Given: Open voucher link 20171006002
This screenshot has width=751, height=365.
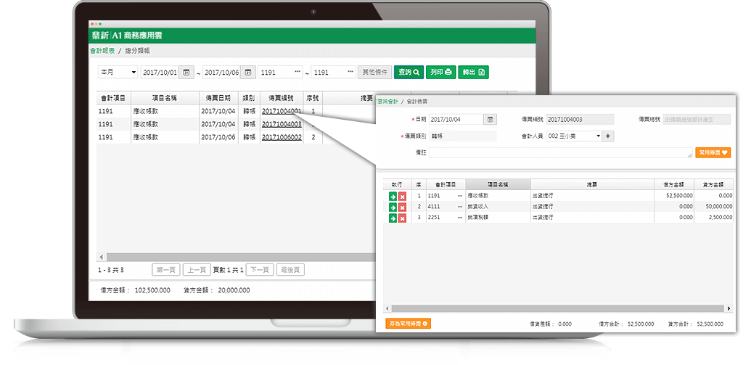Looking at the screenshot, I should coord(282,137).
